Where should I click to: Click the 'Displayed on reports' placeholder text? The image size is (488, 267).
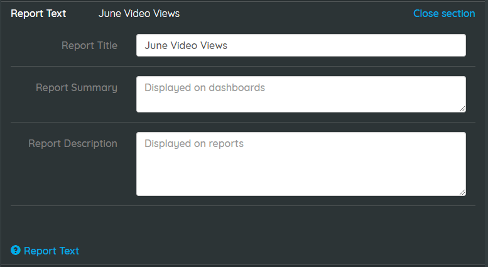tap(194, 143)
